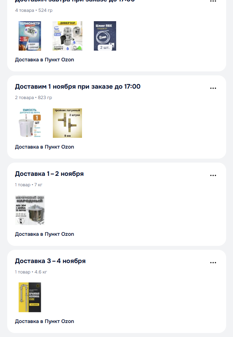
Task: Click Доставка в Пункт Ozon under thermometer items
Action: tap(44, 60)
